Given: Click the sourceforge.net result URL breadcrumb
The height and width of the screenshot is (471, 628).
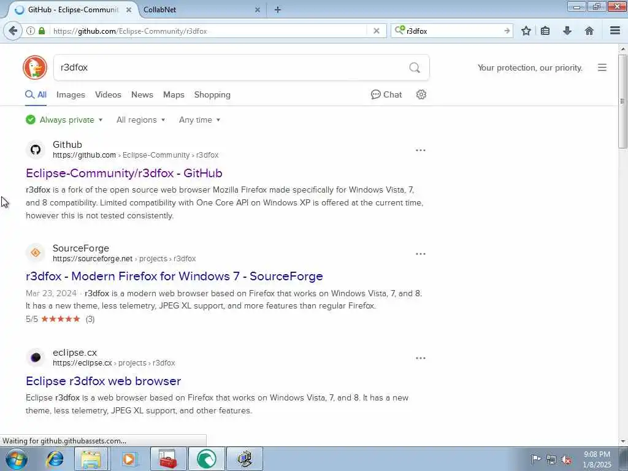Looking at the screenshot, I should click(124, 259).
